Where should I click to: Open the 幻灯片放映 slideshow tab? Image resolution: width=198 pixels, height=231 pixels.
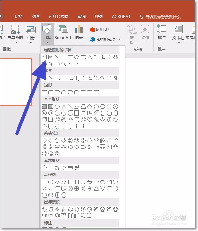pos(59,16)
